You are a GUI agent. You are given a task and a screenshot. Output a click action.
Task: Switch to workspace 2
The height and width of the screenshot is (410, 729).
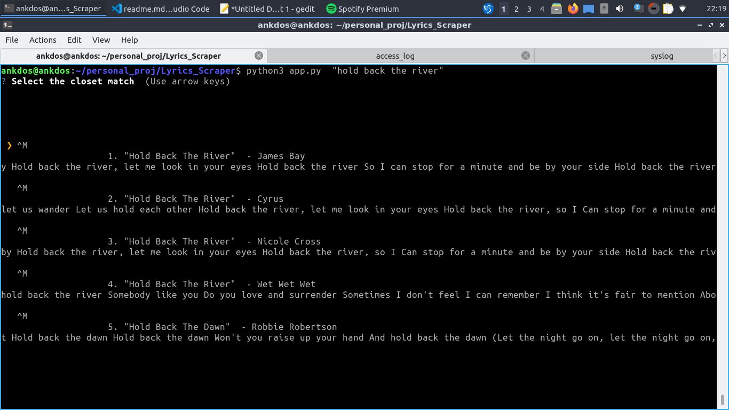pos(516,9)
